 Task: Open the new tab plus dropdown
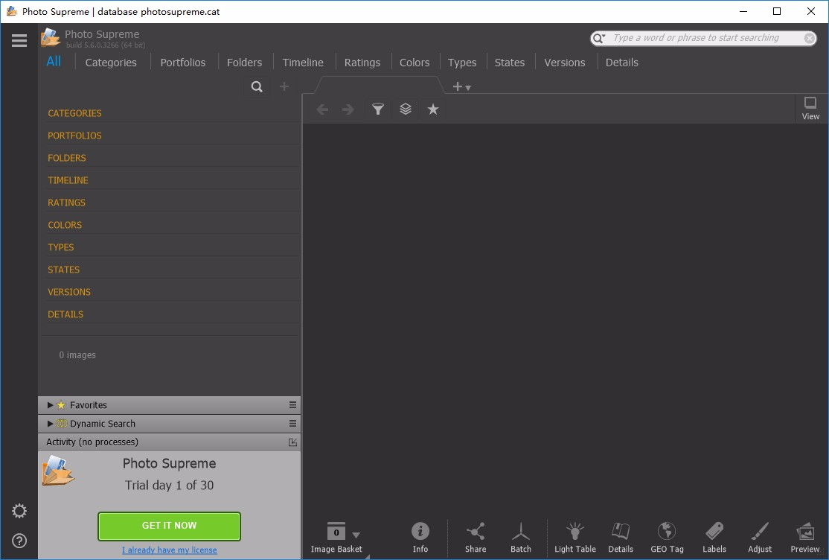click(x=461, y=86)
